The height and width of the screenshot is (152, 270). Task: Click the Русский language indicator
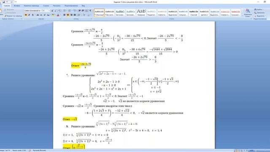[39, 150]
